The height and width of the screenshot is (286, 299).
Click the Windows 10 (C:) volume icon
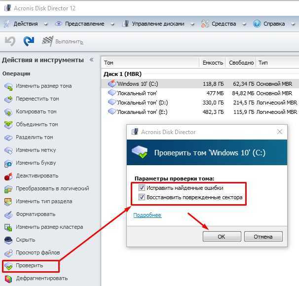click(x=112, y=83)
